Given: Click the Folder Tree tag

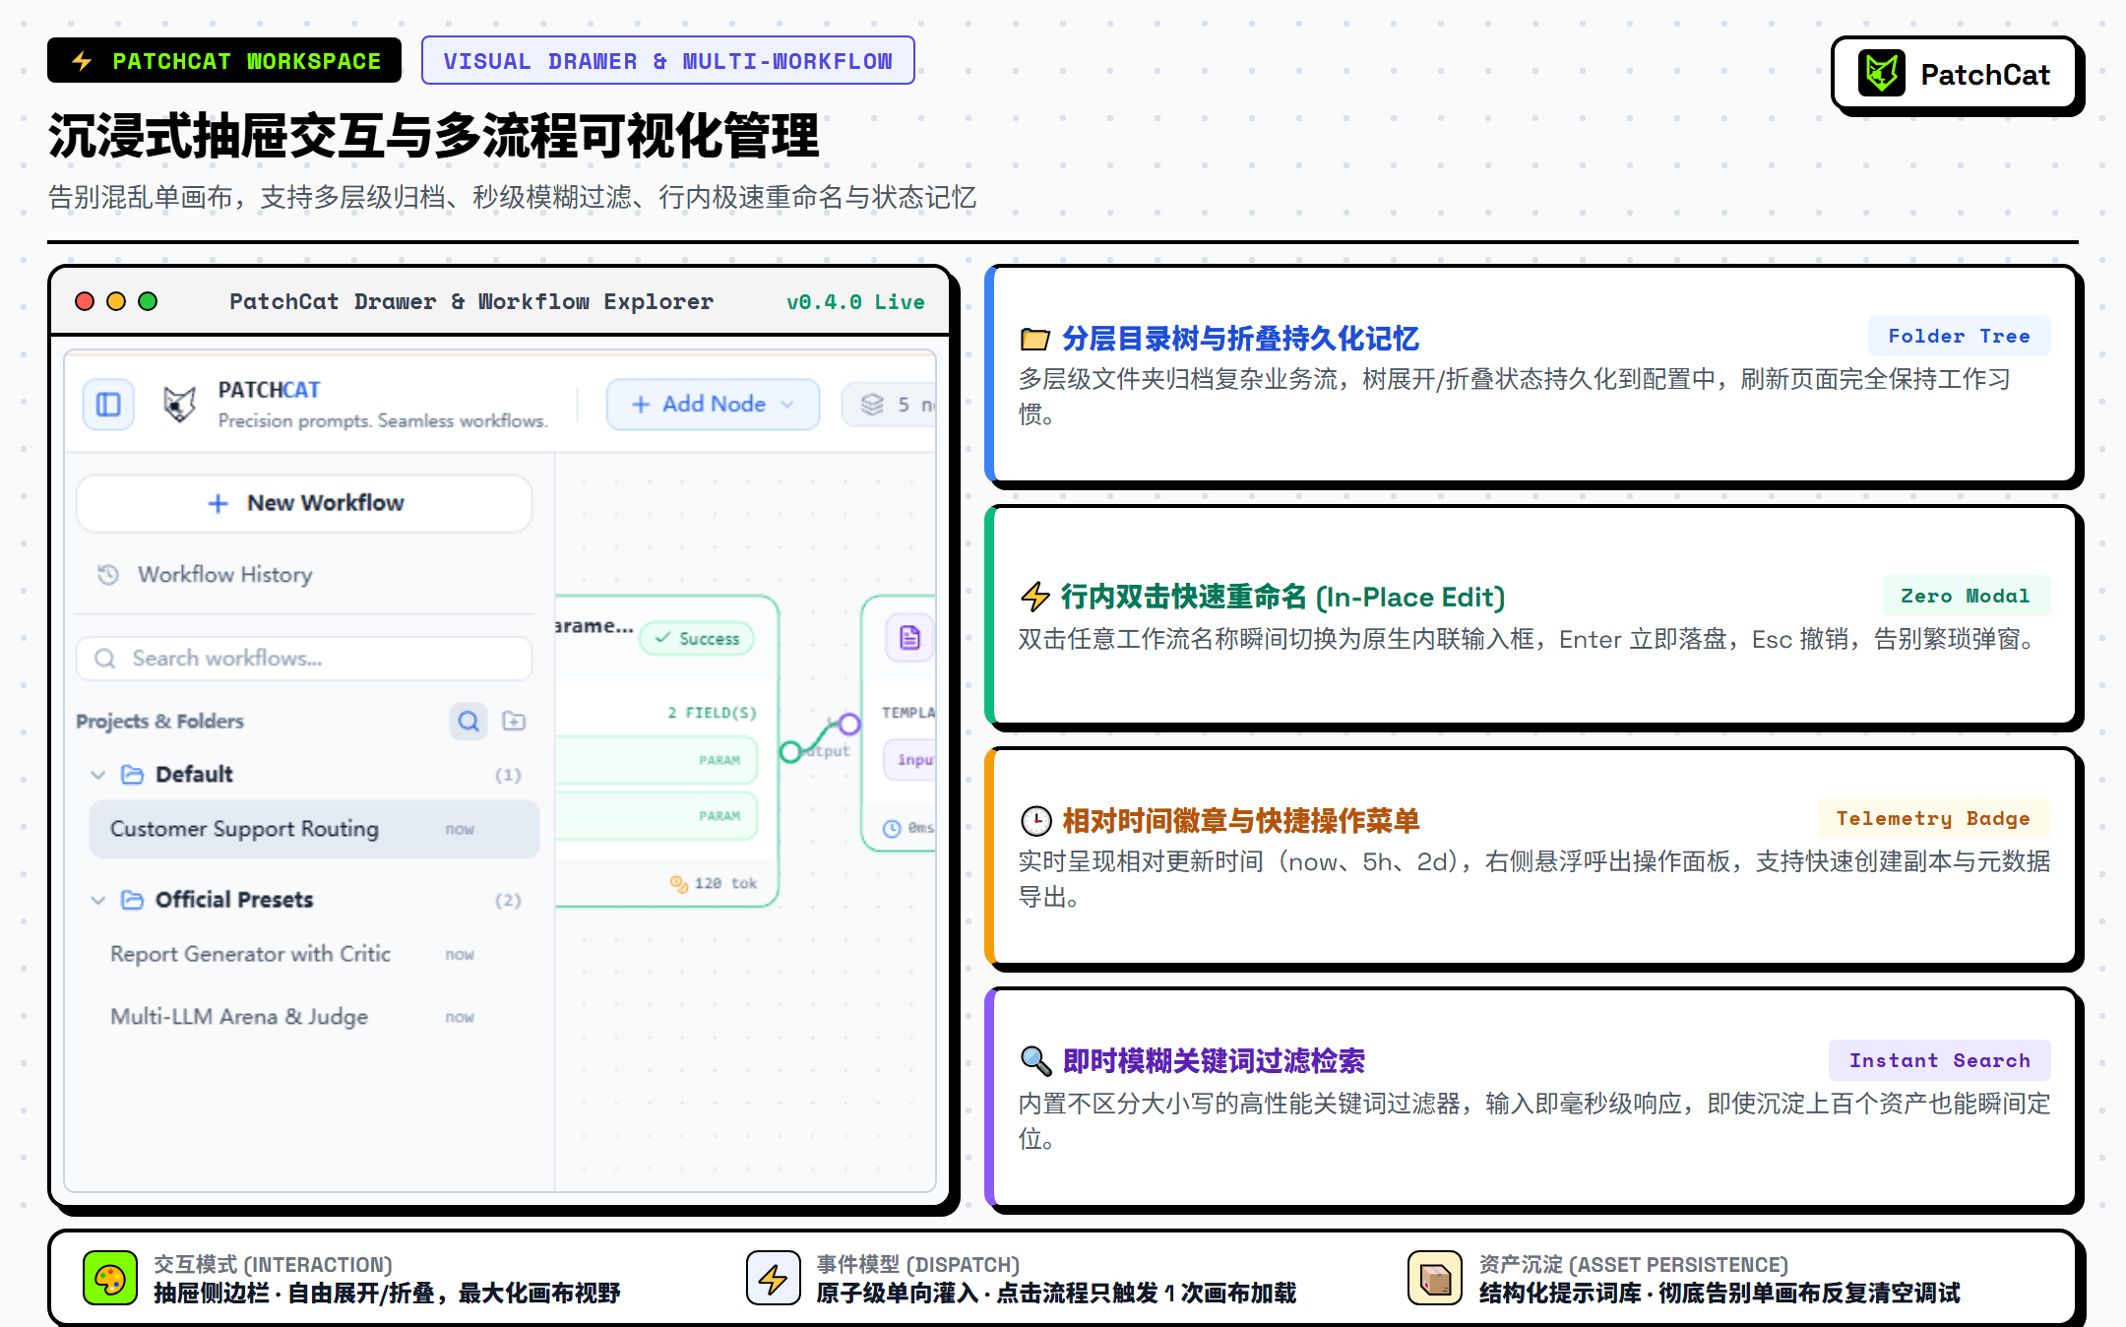Looking at the screenshot, I should (1959, 336).
